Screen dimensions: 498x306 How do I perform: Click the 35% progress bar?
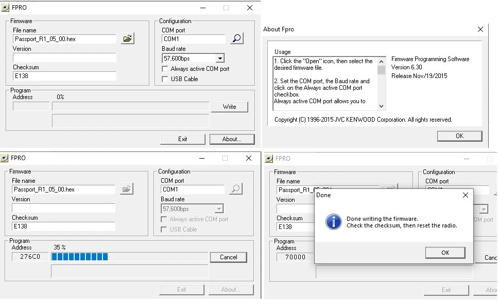(130, 257)
